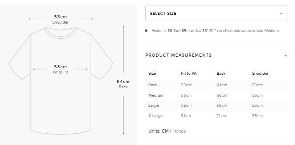Screen dimensions: 295x145
Task: Click the Pit to Pit column header
Action: click(x=189, y=73)
